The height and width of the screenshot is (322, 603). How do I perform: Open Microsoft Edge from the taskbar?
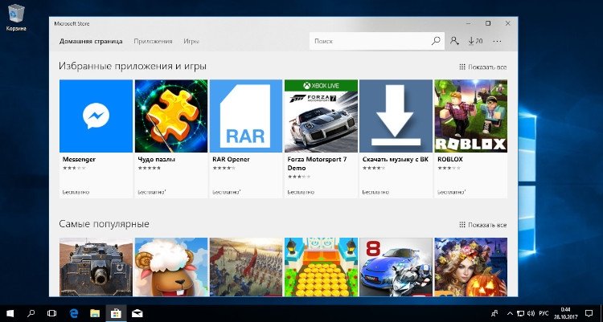pyautogui.click(x=74, y=313)
